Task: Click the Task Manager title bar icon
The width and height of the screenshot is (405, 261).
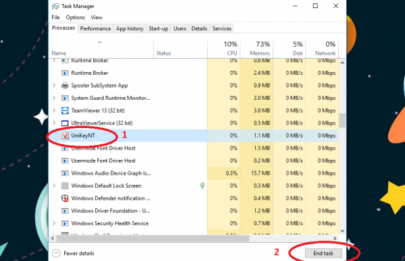Action: point(55,6)
